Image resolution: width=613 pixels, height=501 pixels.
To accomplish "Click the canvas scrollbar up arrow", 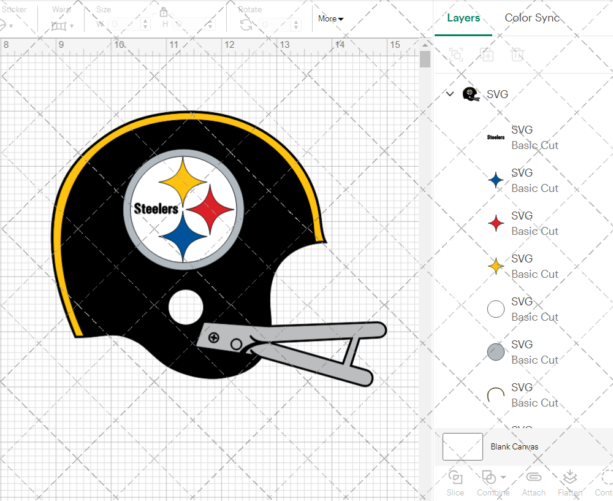I will click(425, 45).
